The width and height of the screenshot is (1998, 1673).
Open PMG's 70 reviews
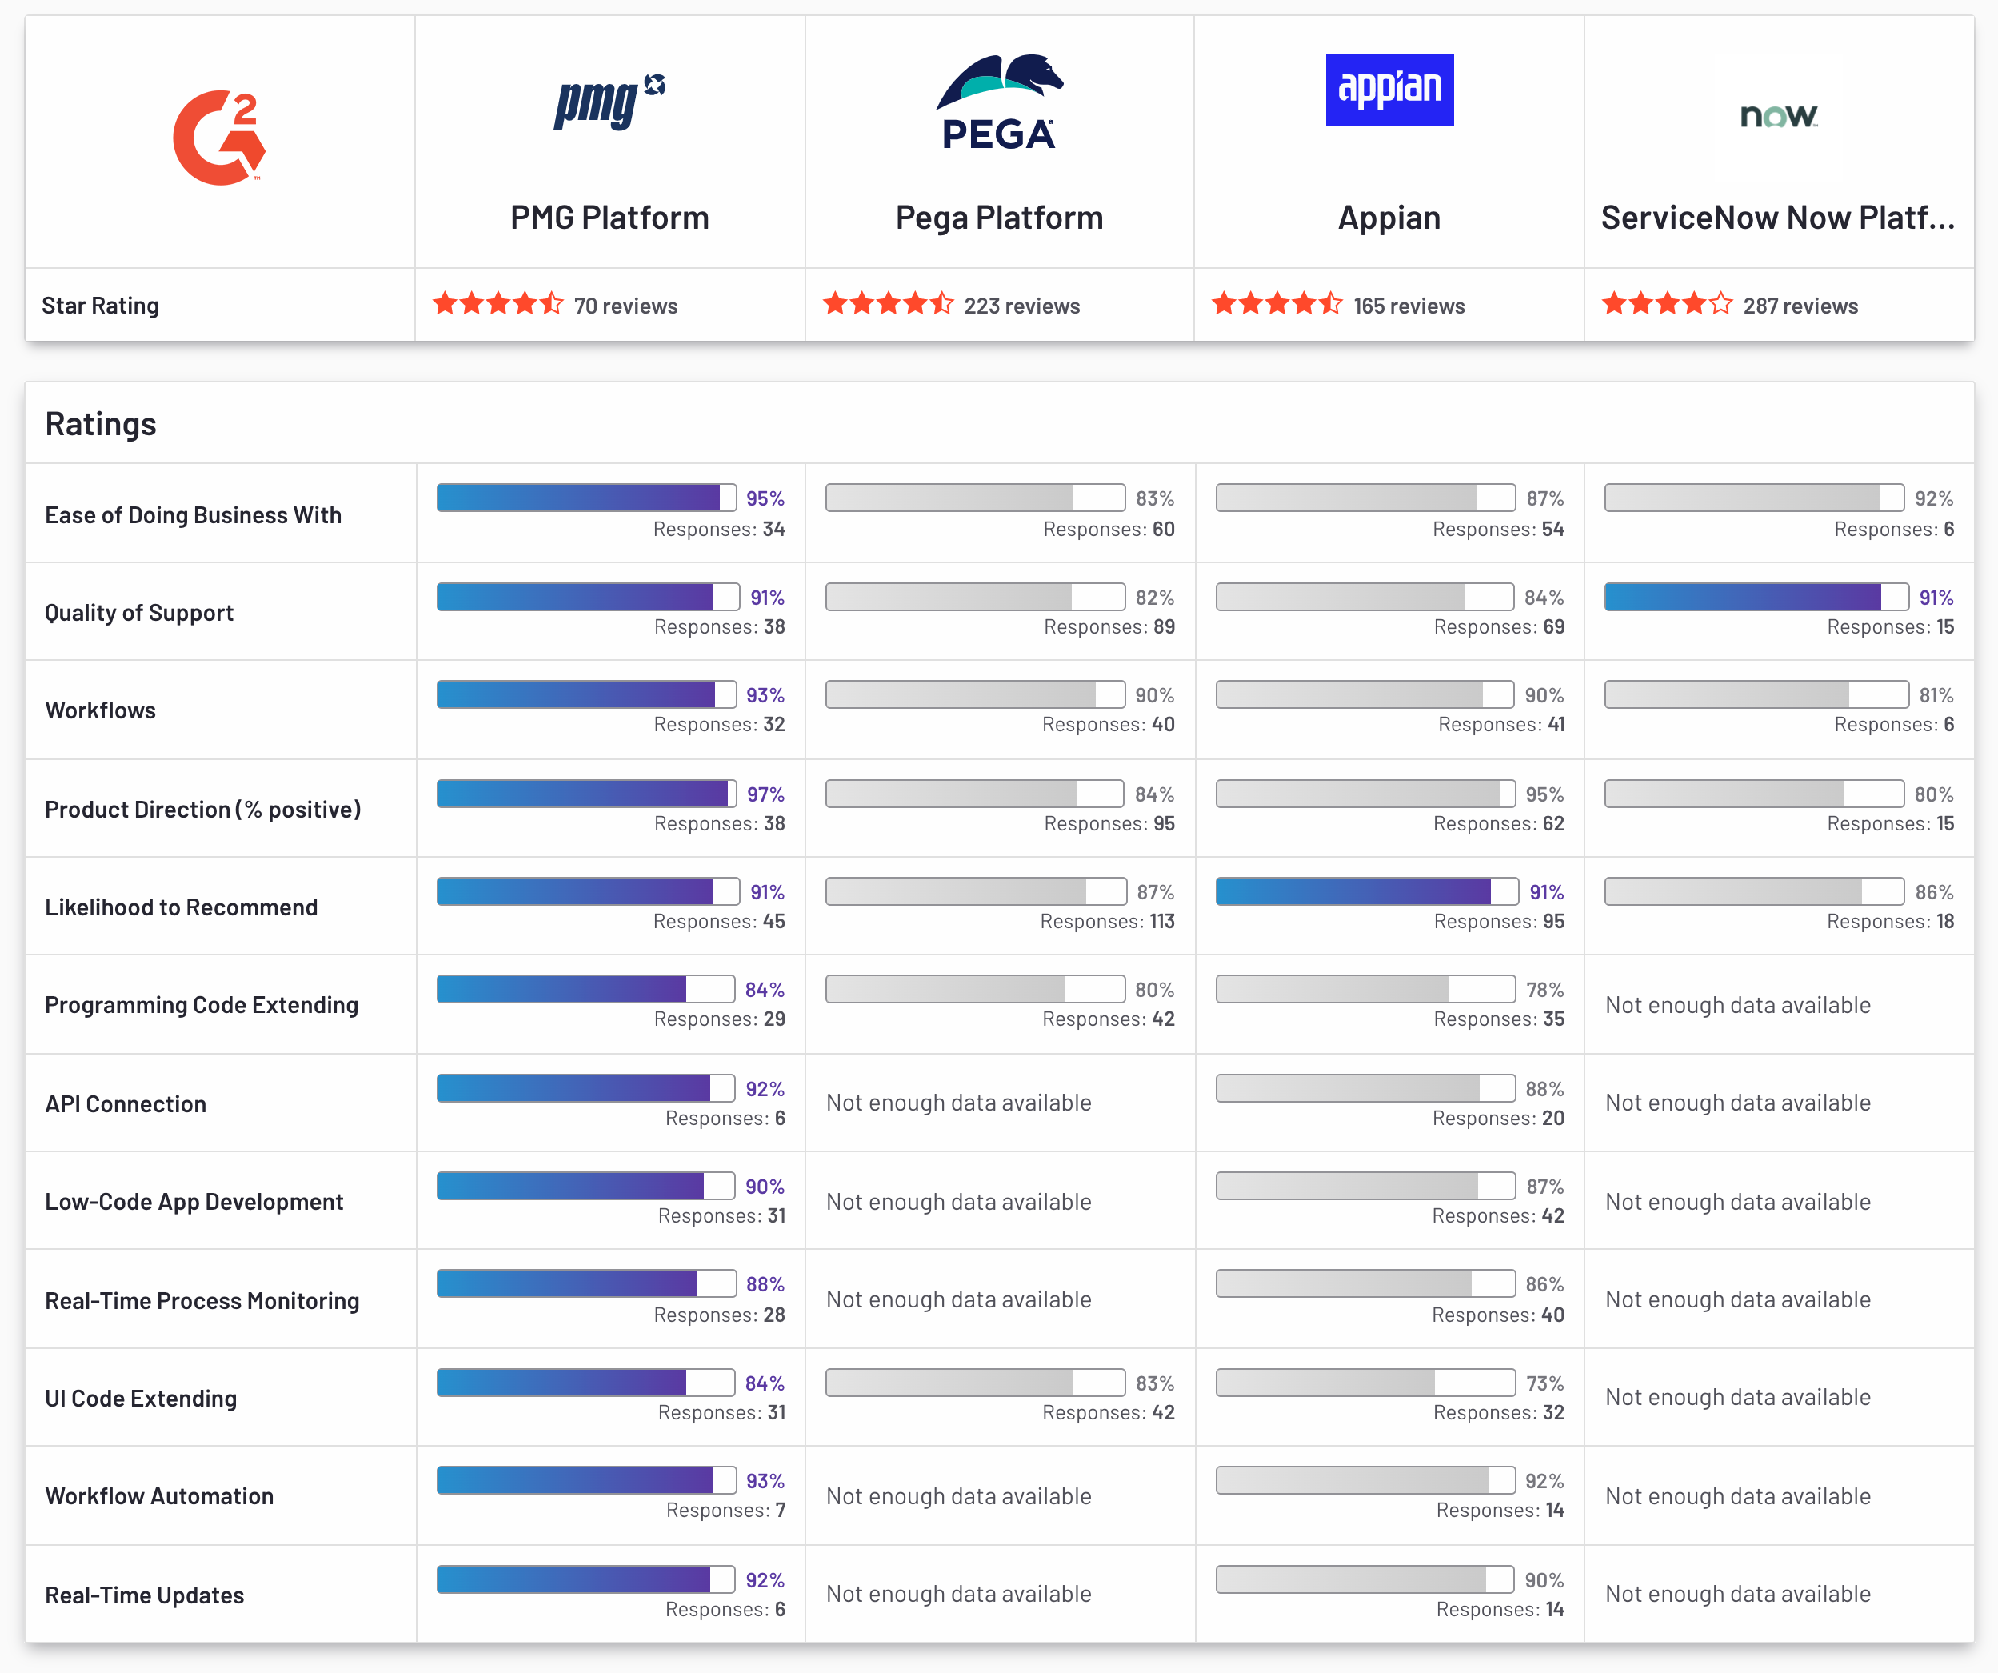click(x=626, y=306)
